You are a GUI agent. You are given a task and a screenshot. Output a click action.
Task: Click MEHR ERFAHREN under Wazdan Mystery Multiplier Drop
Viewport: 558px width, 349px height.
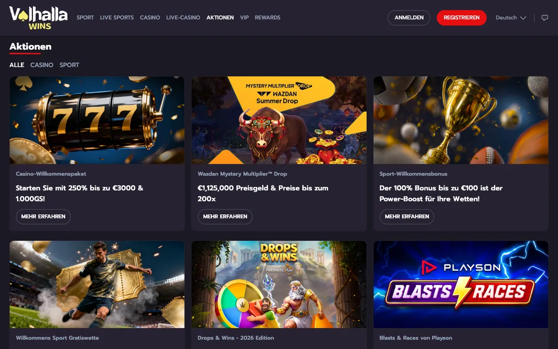[225, 217]
